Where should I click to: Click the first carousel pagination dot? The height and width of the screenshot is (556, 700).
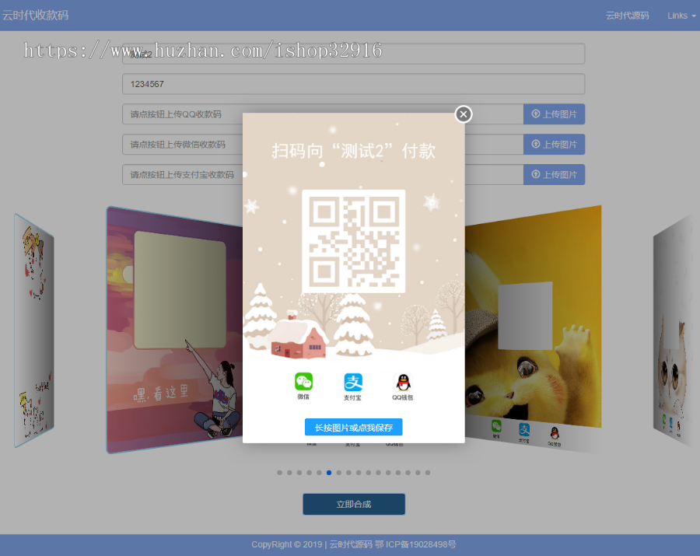click(279, 473)
